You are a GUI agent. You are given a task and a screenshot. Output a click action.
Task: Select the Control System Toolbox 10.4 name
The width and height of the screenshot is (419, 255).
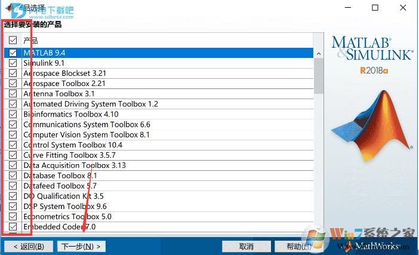coord(73,145)
